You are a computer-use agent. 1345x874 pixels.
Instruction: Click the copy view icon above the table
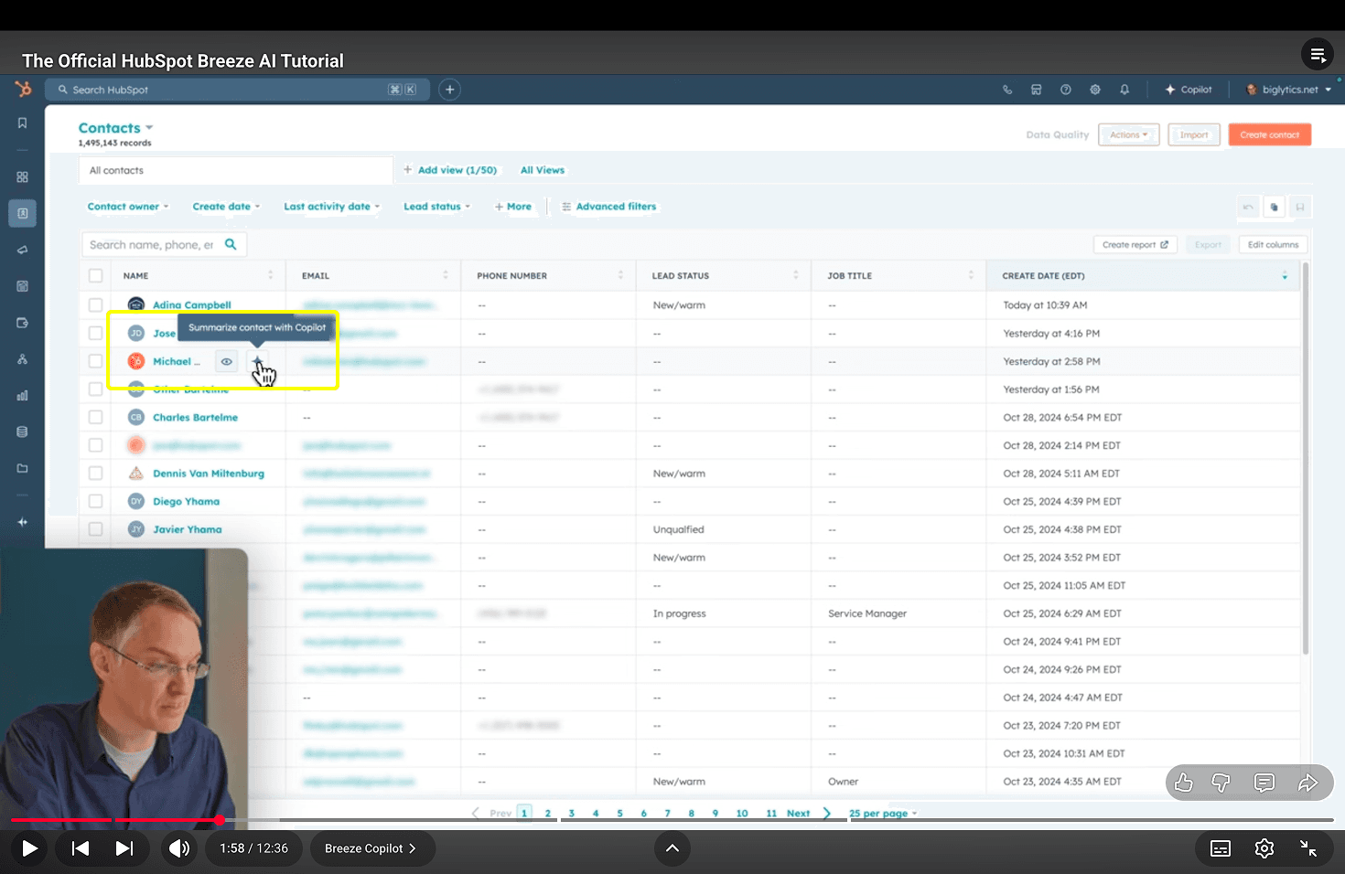(1274, 208)
